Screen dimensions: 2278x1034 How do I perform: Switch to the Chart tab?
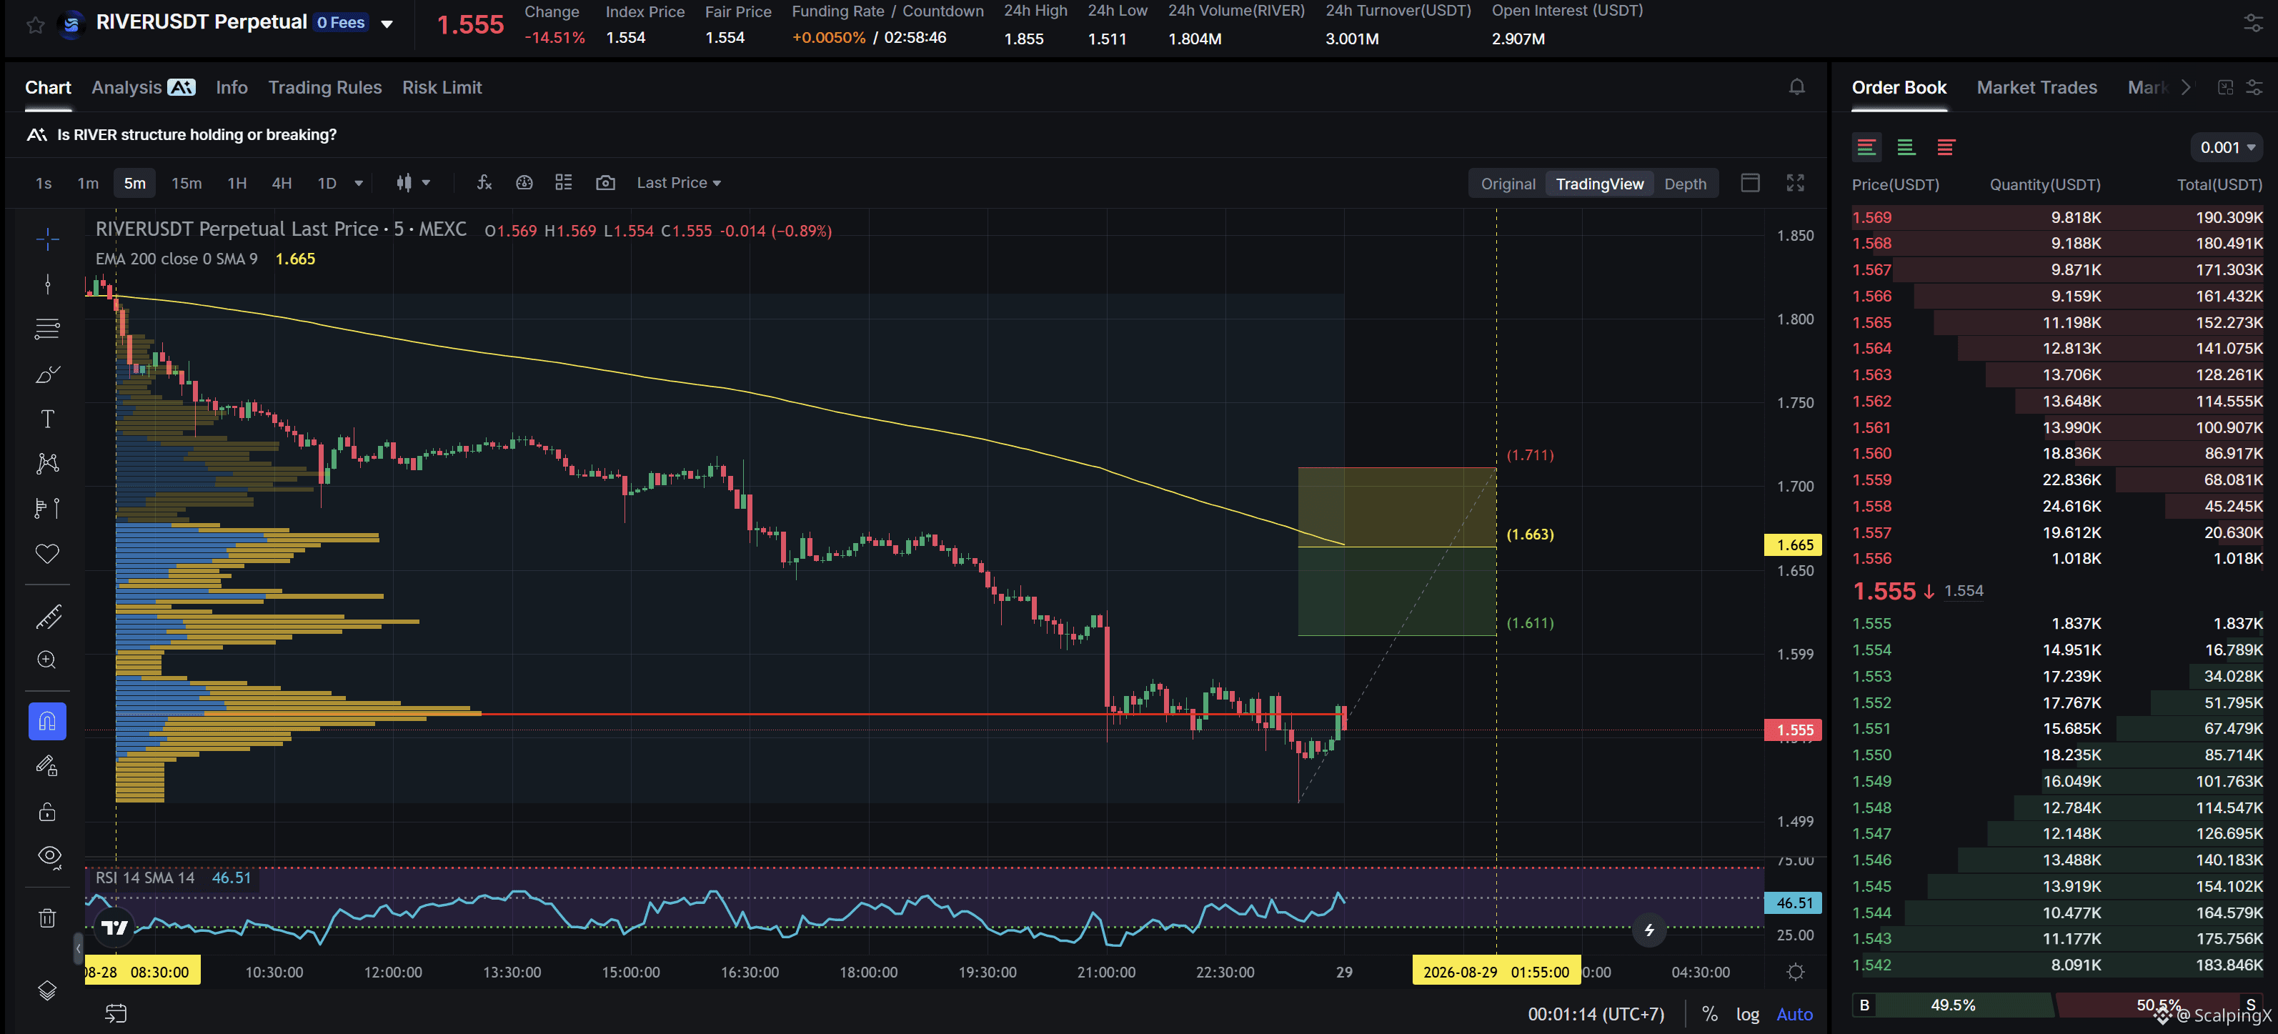click(x=48, y=88)
